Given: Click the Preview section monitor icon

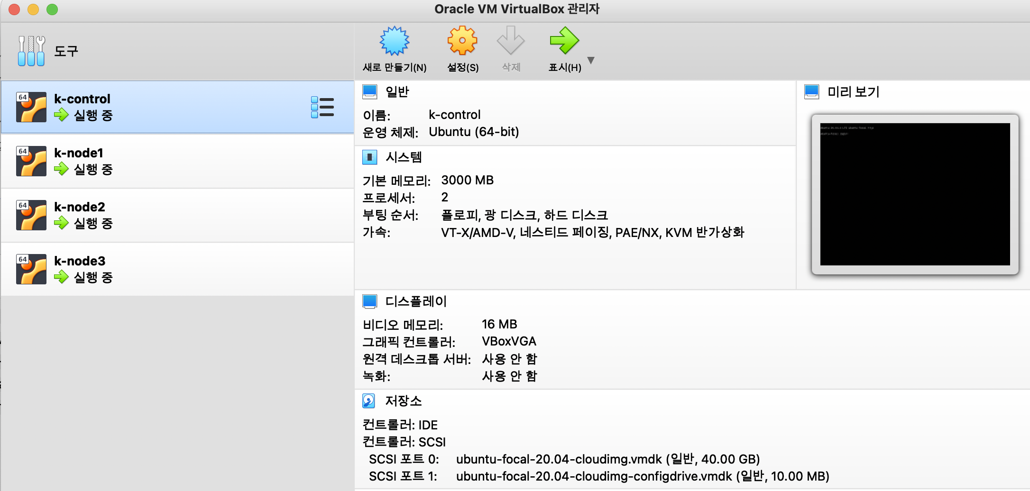Looking at the screenshot, I should pos(811,91).
